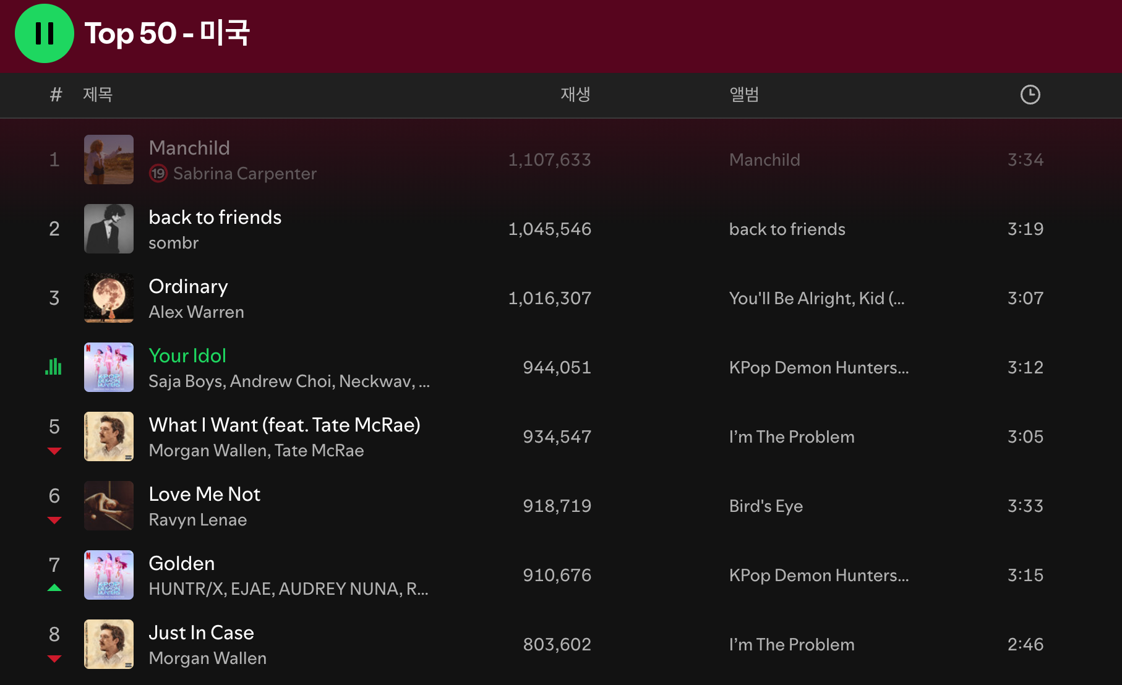
Task: Click the Ordinary moon album artwork
Action: pos(109,298)
